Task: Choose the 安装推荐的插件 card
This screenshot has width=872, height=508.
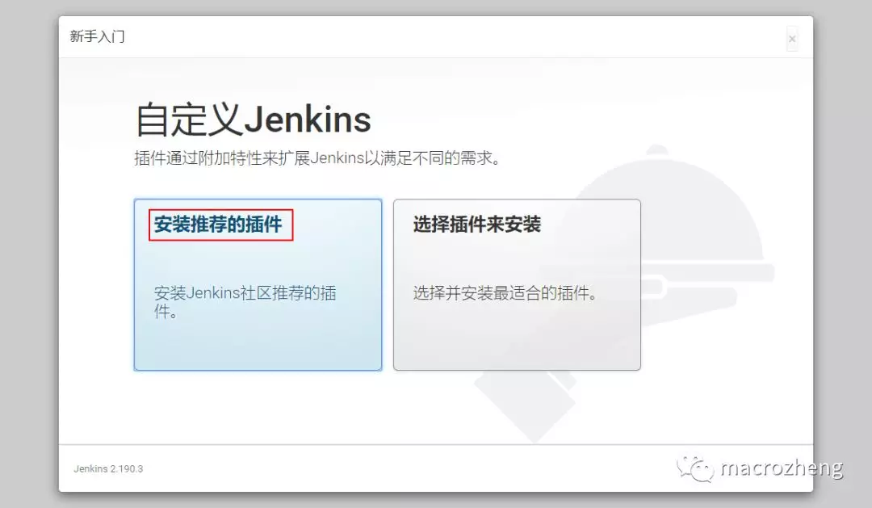Action: coord(258,284)
